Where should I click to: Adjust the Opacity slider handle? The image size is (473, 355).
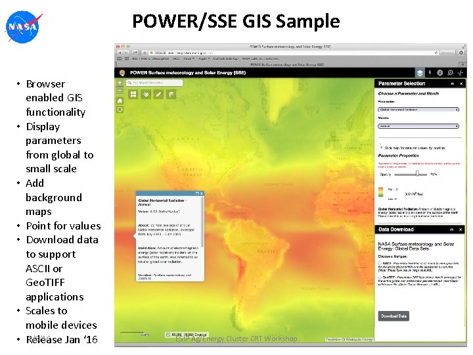pos(417,174)
